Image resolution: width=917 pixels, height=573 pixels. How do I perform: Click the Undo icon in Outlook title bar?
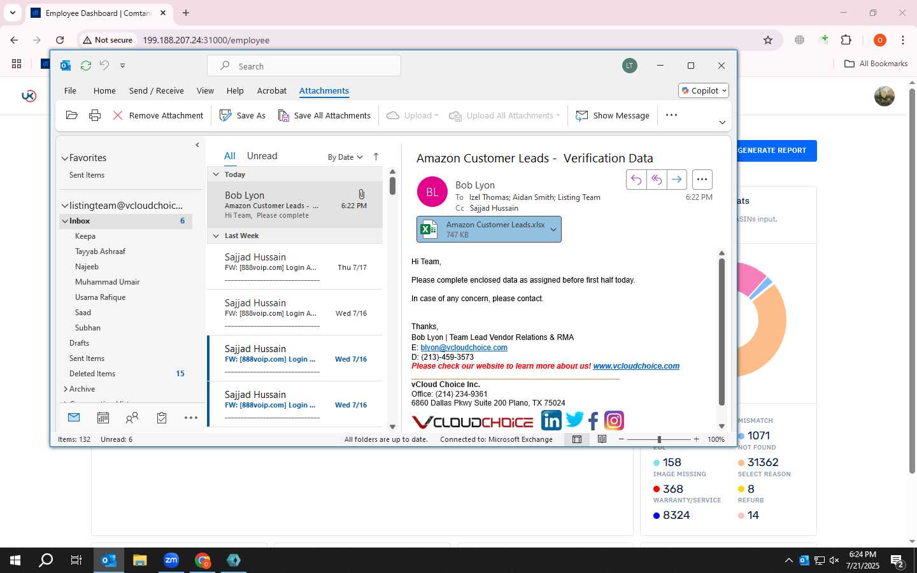tap(104, 66)
